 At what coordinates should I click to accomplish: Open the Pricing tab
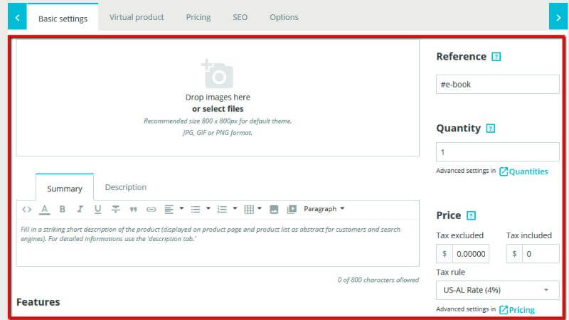[x=198, y=17]
